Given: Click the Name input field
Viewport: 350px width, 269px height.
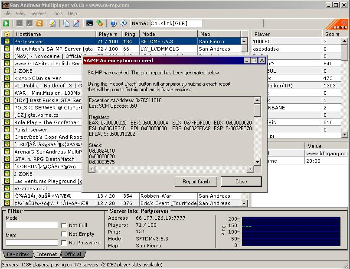Looking at the screenshot, I should 177,23.
